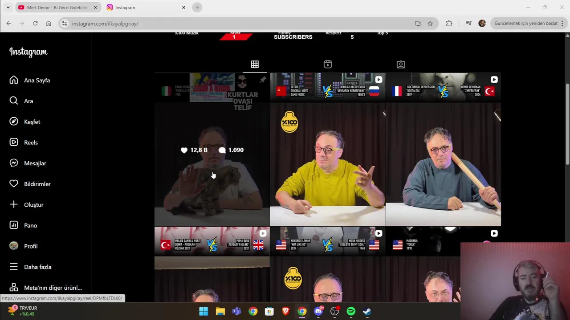Open Mesajlar messages
The width and height of the screenshot is (570, 320).
(28, 163)
